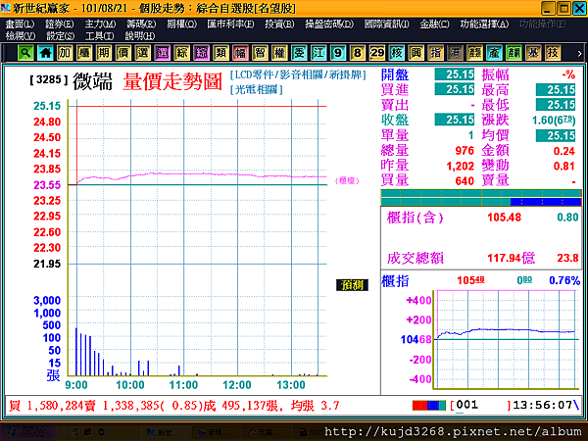588x441 pixels.
Task: Select the 櫃 toolbar button
Action: (84, 53)
